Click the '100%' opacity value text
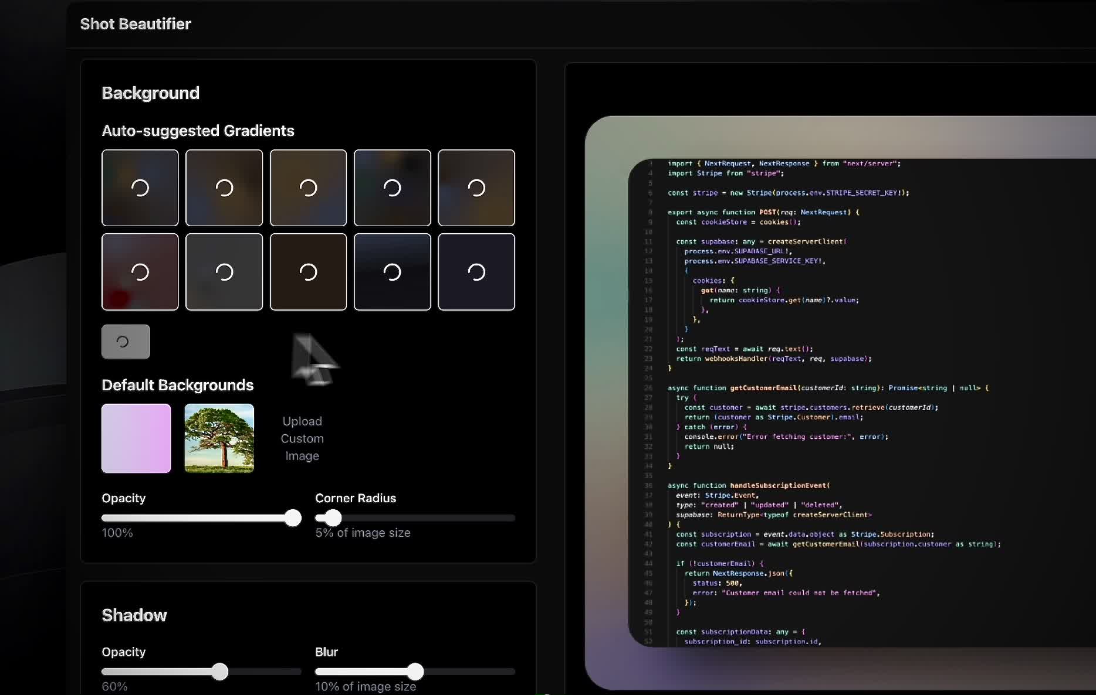This screenshot has width=1096, height=695. coord(117,533)
